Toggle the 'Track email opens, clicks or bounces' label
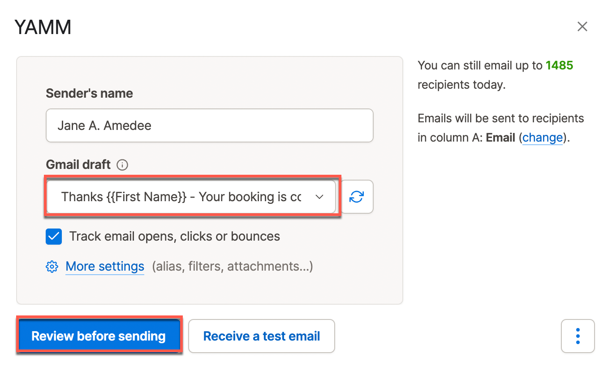Viewport: 612px width, 371px height. tap(174, 237)
